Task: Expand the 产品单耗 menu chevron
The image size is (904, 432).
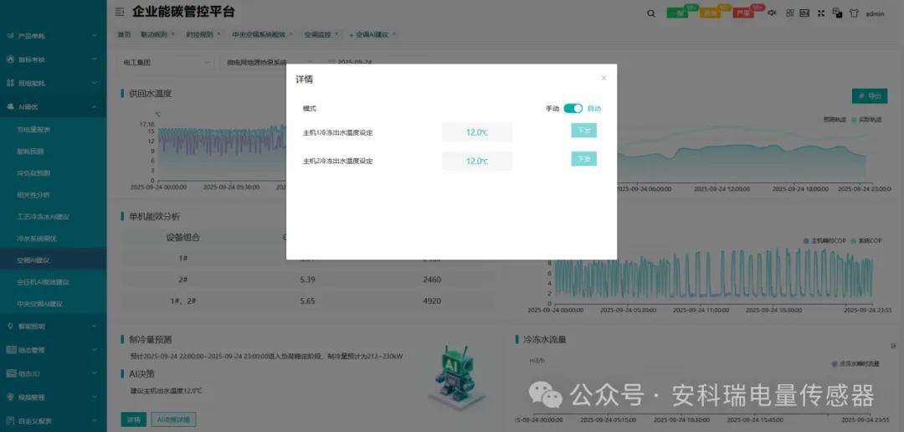Action: pos(95,36)
